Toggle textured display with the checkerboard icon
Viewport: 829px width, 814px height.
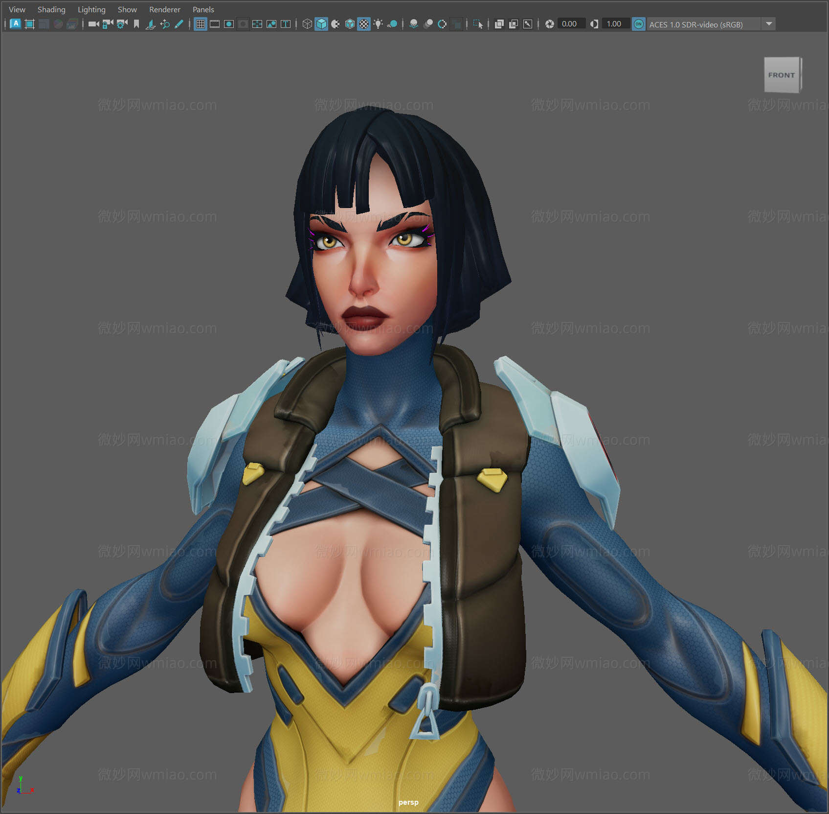click(364, 24)
